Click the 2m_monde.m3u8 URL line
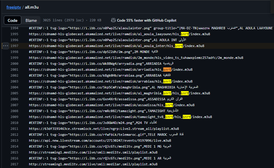Image resolution: width=274 pixels, height=168 pixels. 136,58
